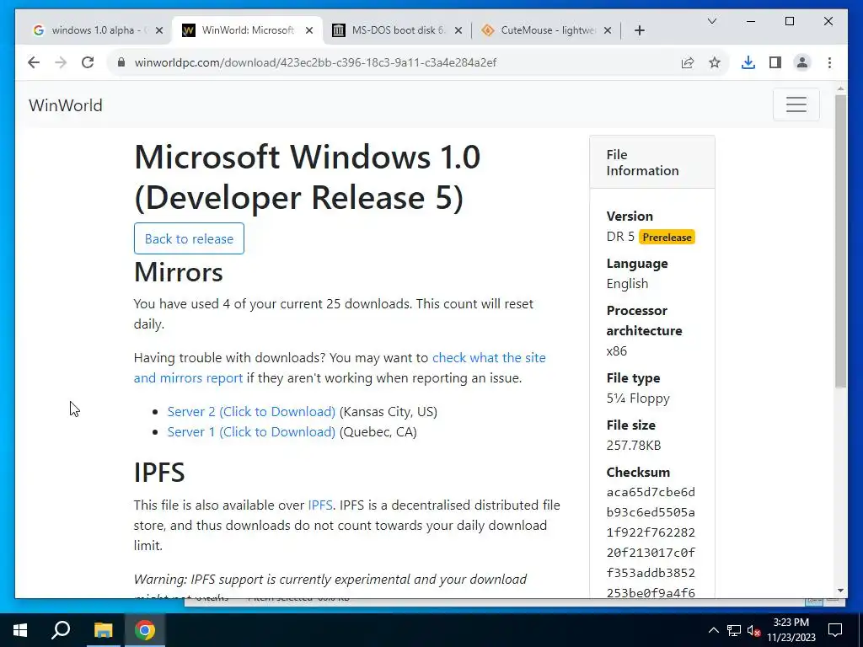
Task: Click the 'Microsoft Windows 1.0 (Developer Release 5)' heading
Action: 307,177
